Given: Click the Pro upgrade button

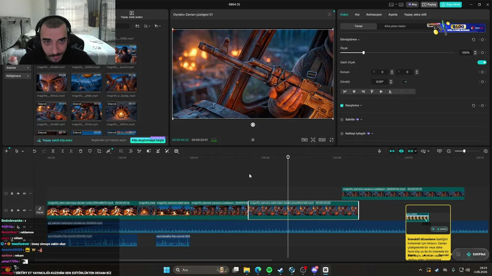Looking at the screenshot, I should tap(412, 5).
